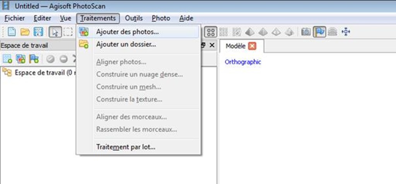Click the wireframe model view icon
The height and width of the screenshot is (184, 396).
276,32
